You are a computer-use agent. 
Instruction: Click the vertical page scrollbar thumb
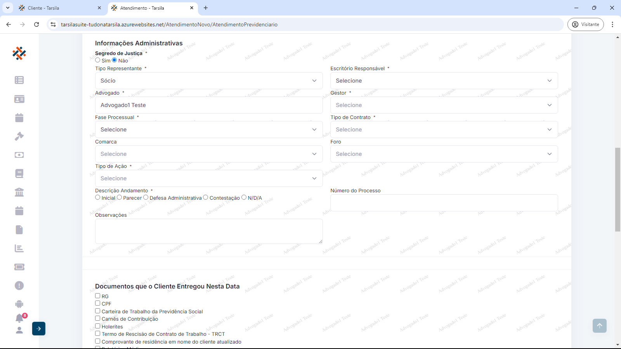pyautogui.click(x=618, y=189)
